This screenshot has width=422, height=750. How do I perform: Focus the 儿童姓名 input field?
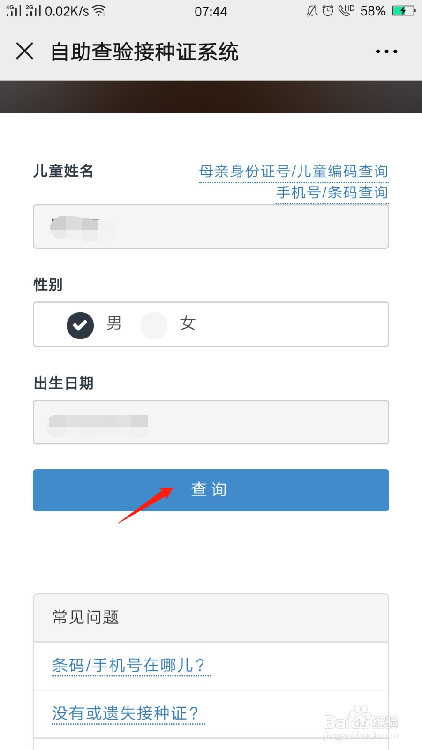211,226
